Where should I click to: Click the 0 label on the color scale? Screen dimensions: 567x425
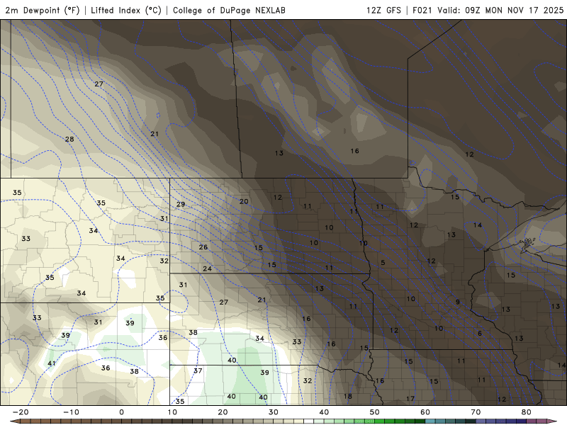[x=121, y=412]
